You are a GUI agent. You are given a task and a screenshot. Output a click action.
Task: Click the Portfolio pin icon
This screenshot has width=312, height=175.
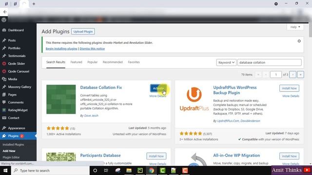[x=4, y=48]
